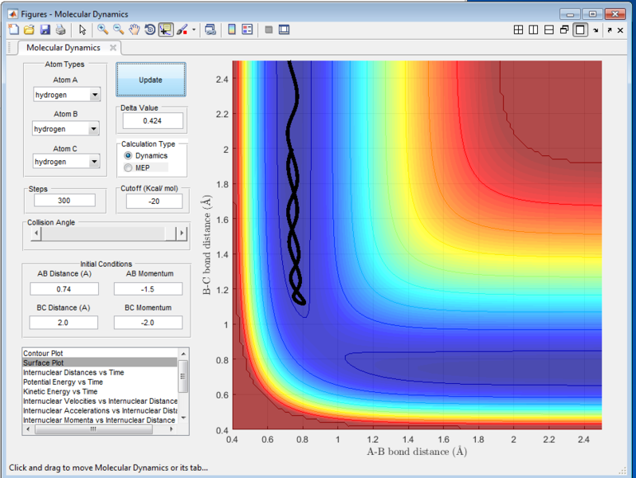Switch to the Molecular Dynamics tab
Image resolution: width=636 pixels, height=478 pixels.
click(63, 48)
